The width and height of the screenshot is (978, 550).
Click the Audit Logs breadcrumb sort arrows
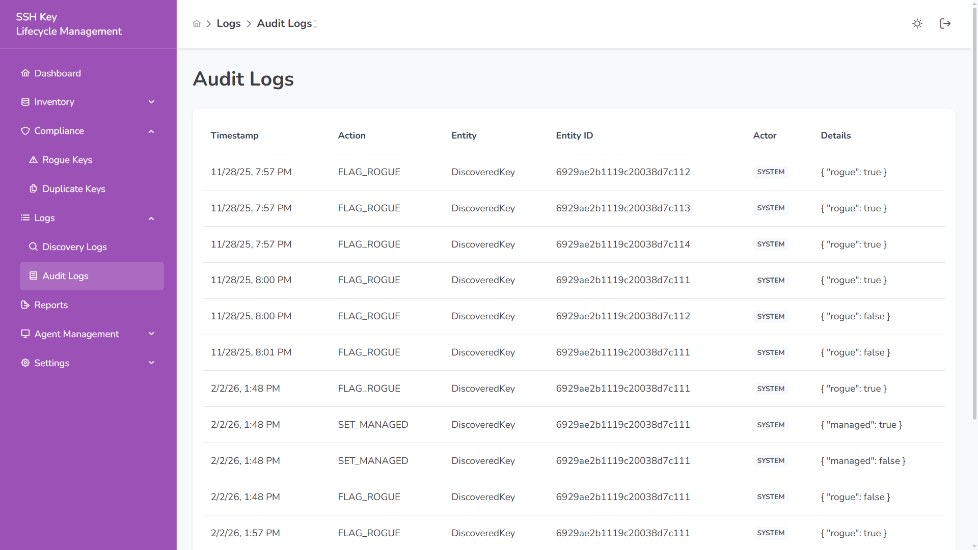(x=316, y=23)
